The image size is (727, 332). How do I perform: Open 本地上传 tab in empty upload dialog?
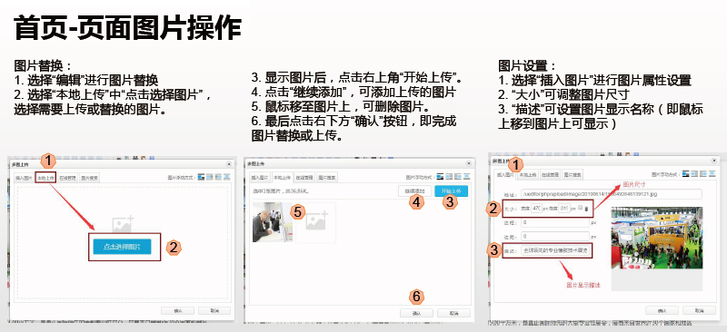pos(46,178)
